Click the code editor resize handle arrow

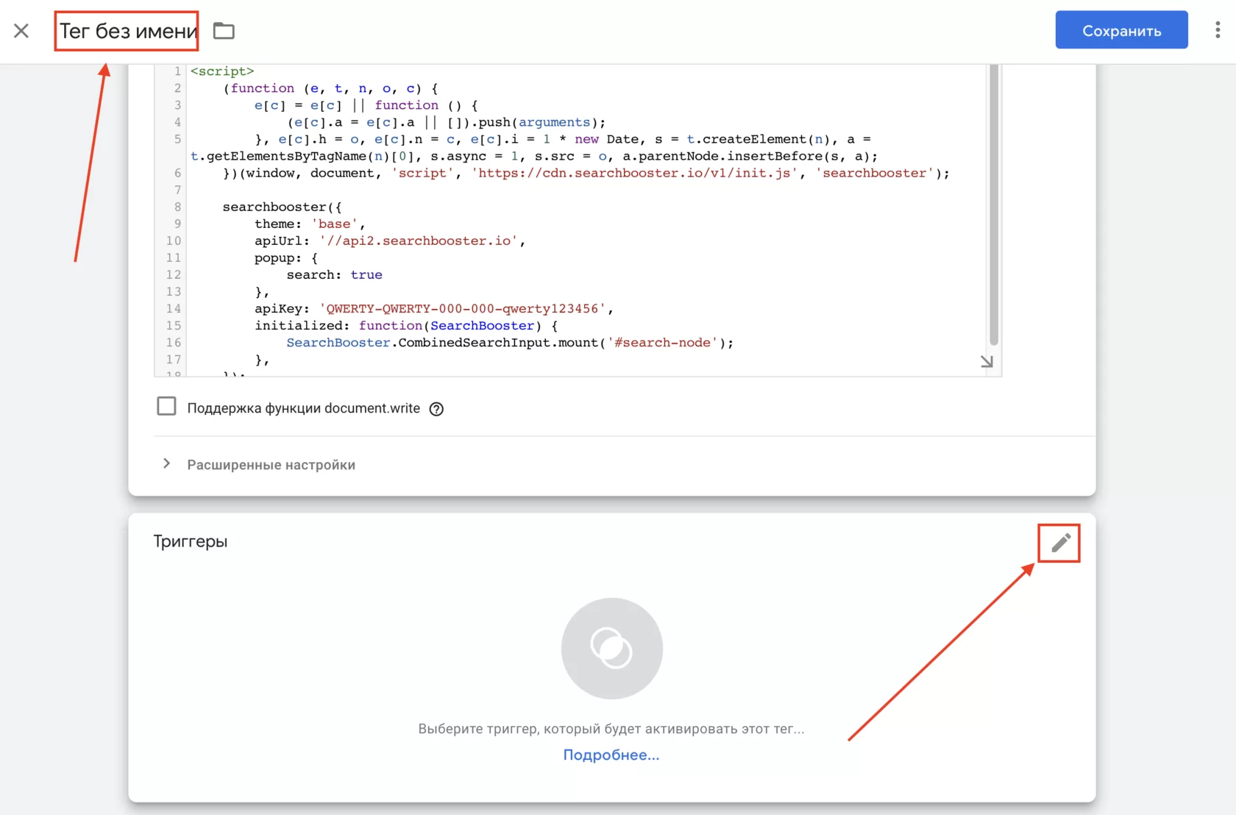point(987,361)
